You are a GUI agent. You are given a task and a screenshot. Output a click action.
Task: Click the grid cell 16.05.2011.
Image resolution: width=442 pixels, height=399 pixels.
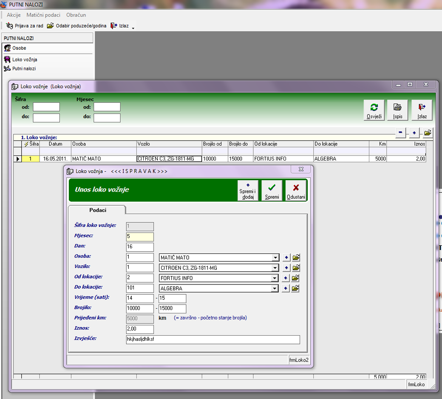(55, 159)
